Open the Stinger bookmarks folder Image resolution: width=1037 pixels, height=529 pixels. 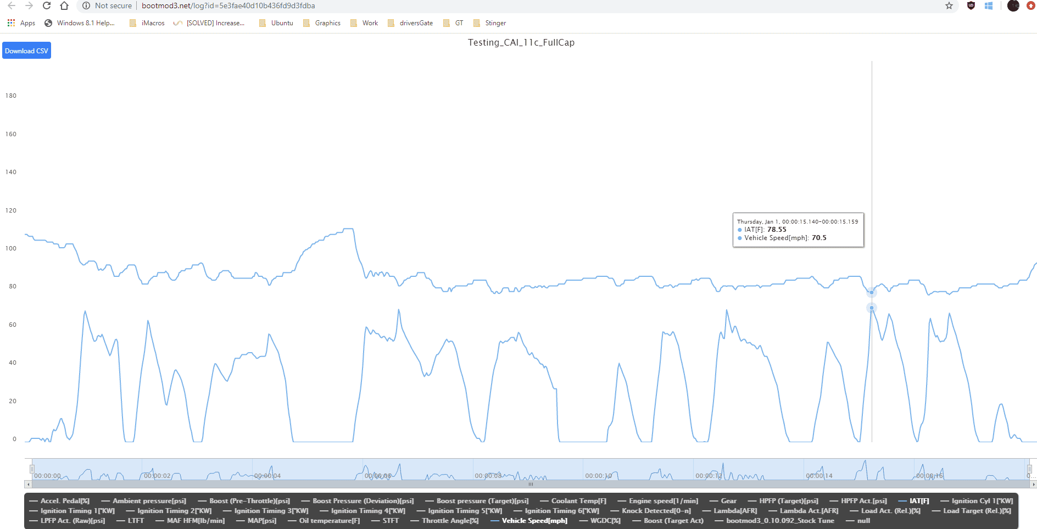click(490, 23)
